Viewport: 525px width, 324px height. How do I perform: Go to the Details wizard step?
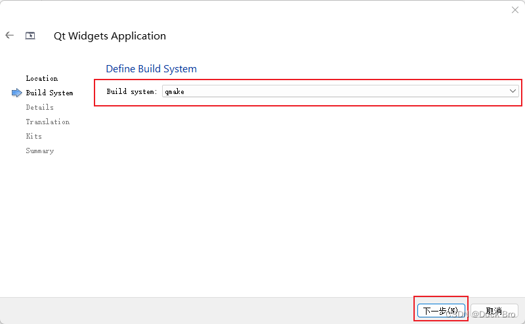[39, 107]
